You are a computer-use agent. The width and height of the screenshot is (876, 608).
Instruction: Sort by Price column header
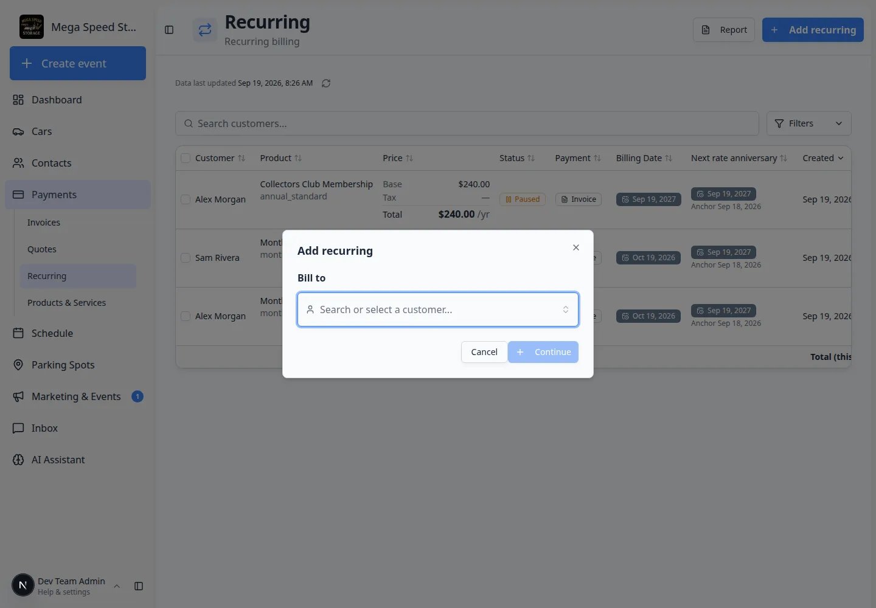point(398,158)
